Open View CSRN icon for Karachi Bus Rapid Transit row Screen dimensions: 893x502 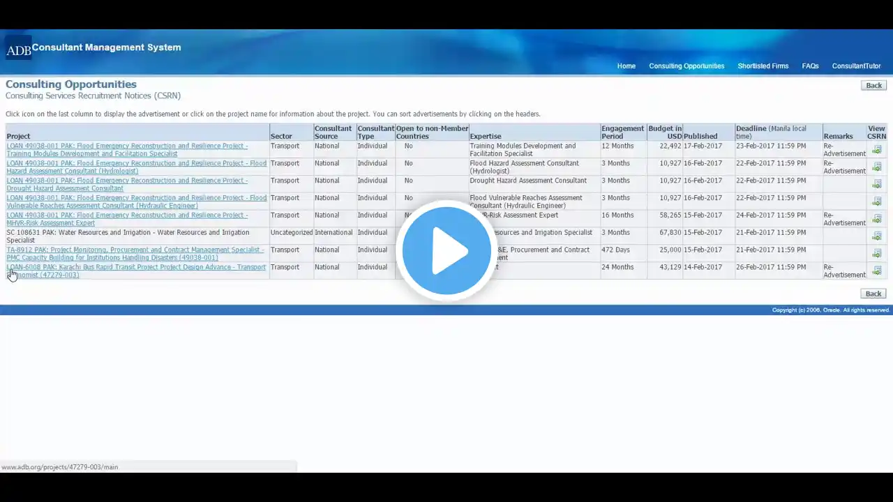877,271
